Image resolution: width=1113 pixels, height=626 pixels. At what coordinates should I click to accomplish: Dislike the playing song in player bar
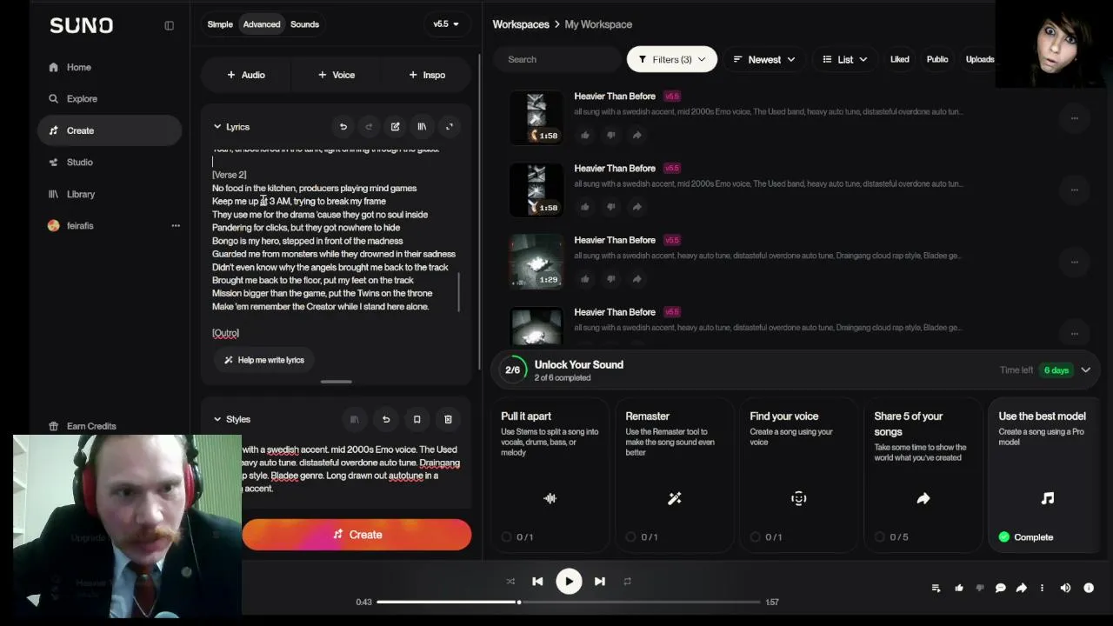click(980, 589)
